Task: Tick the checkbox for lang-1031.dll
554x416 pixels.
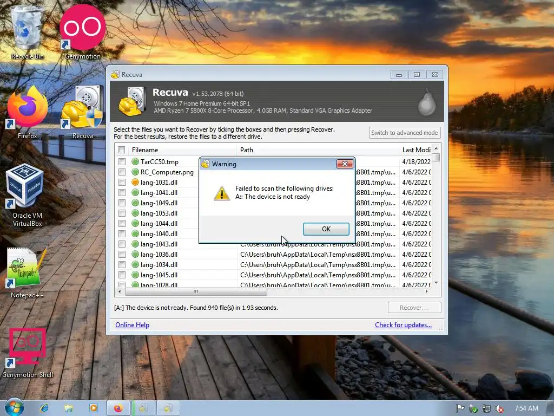Action: [122, 182]
